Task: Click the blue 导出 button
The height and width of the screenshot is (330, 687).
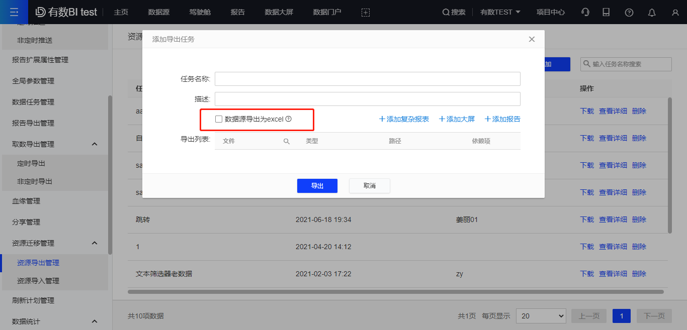Action: (317, 186)
